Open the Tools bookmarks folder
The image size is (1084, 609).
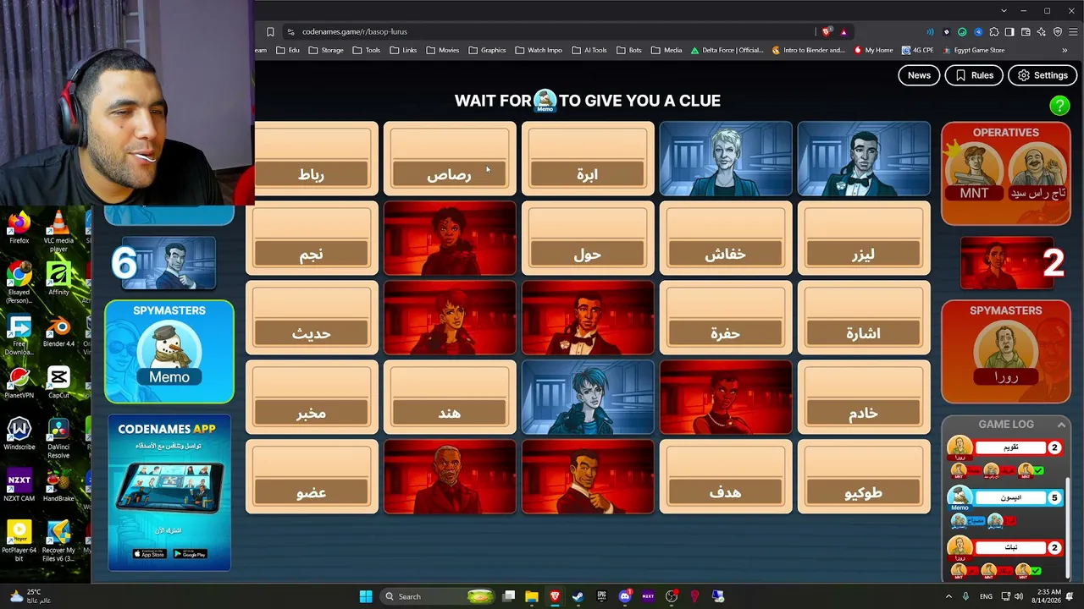pyautogui.click(x=366, y=50)
